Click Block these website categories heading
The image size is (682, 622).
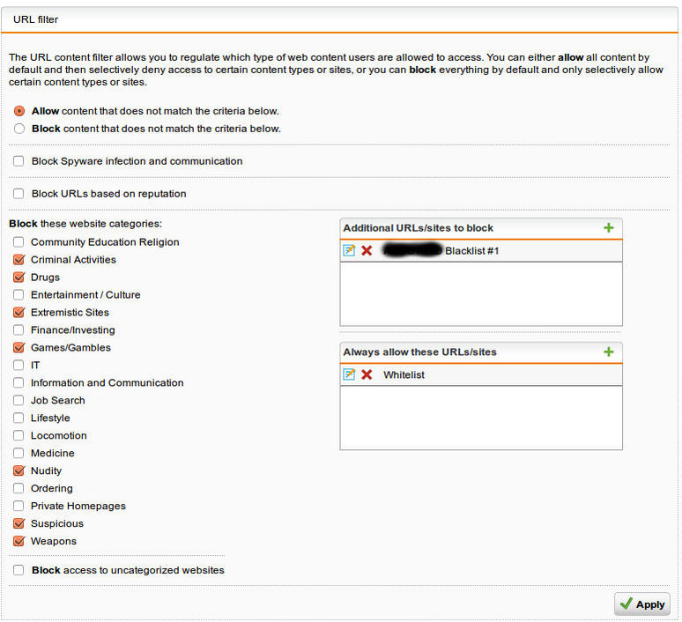coord(85,224)
